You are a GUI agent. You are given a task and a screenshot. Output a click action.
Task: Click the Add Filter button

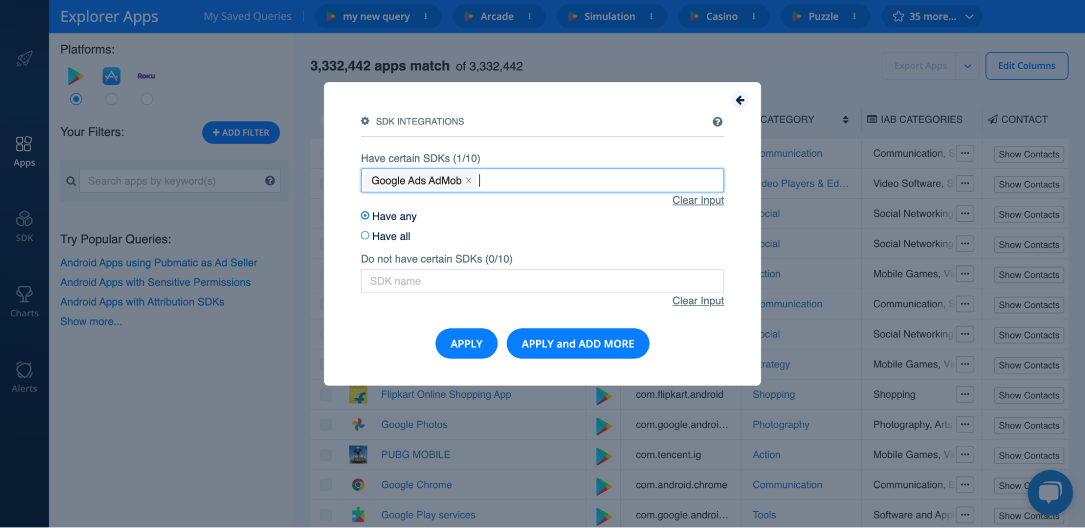tap(241, 132)
